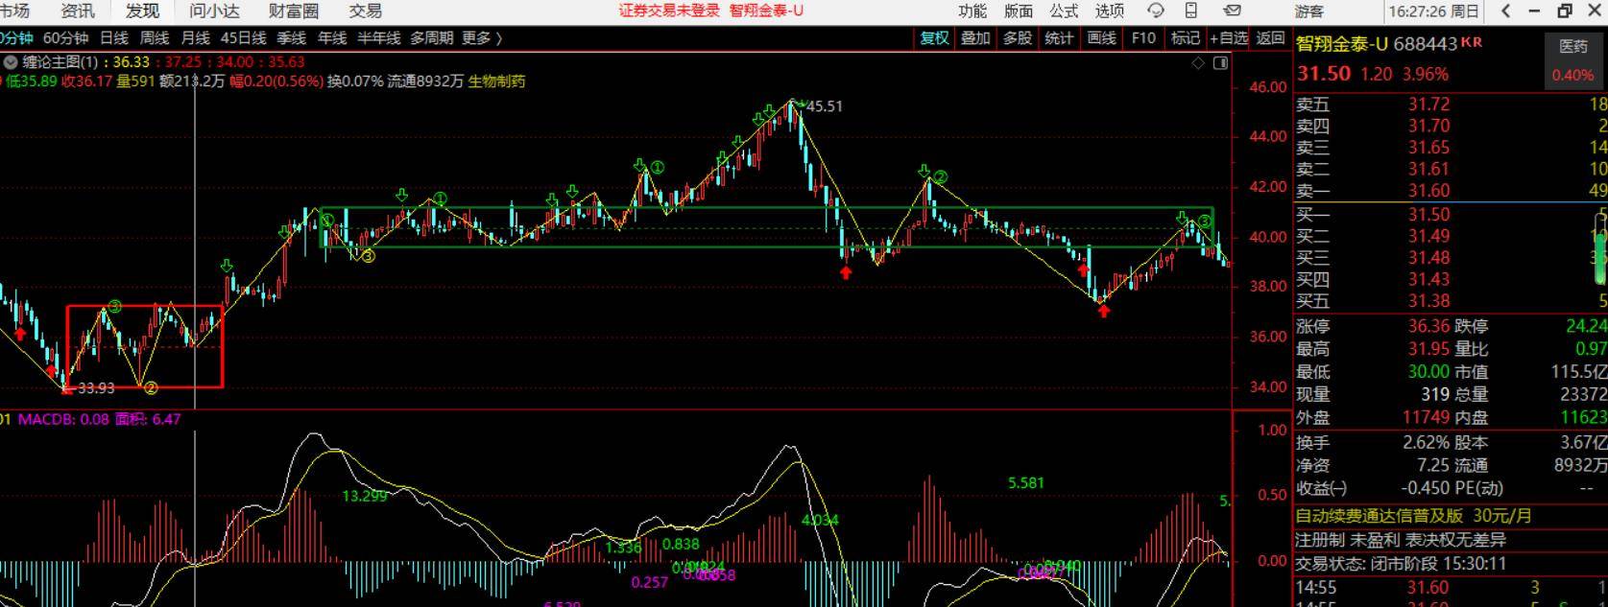Open the message envelope icon
The width and height of the screenshot is (1608, 607).
click(x=1233, y=11)
